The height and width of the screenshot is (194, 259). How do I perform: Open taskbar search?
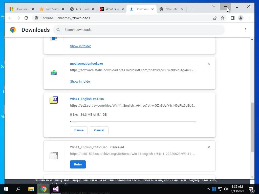(18, 189)
